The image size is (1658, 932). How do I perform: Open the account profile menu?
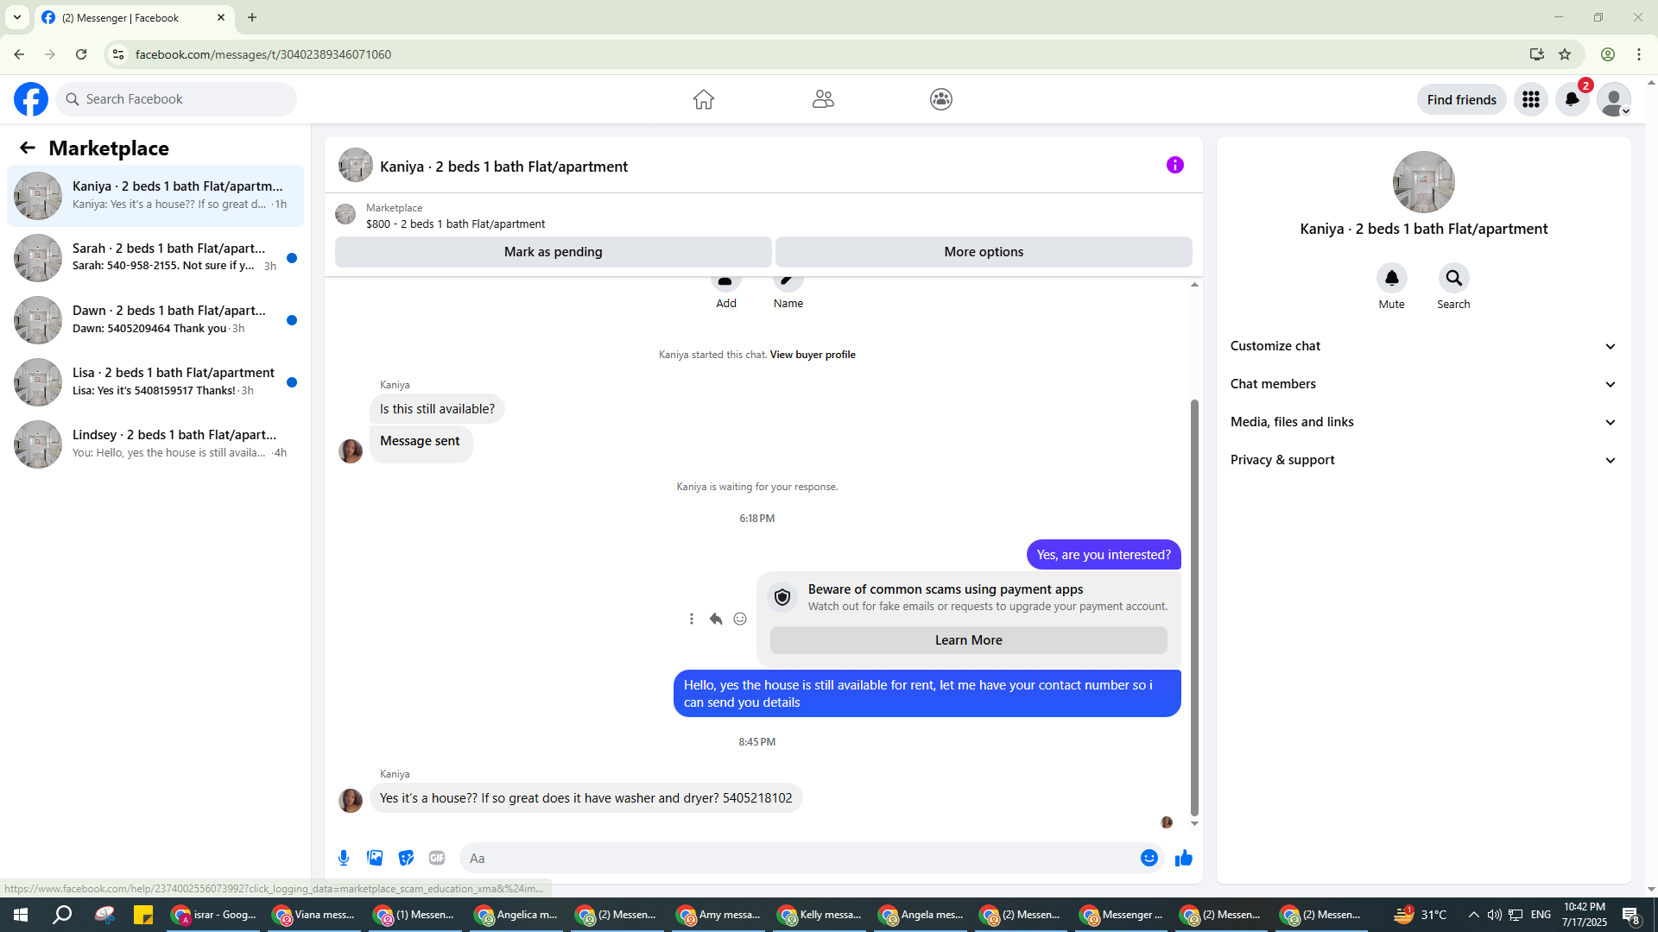(1614, 99)
